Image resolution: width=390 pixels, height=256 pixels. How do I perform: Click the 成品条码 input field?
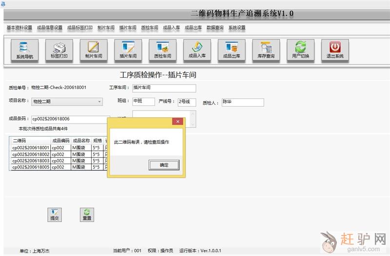[68, 119]
